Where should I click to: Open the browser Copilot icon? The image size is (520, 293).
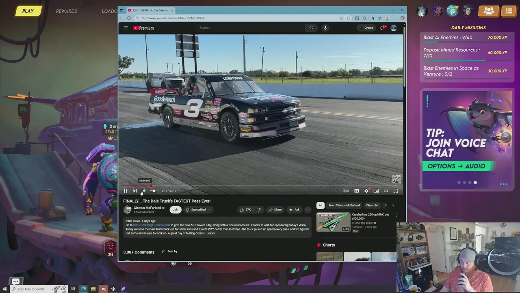coord(402,18)
